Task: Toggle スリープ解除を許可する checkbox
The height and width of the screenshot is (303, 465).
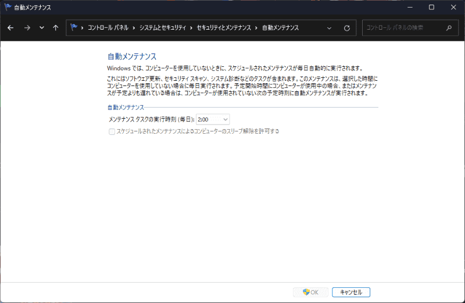Action: (112, 131)
